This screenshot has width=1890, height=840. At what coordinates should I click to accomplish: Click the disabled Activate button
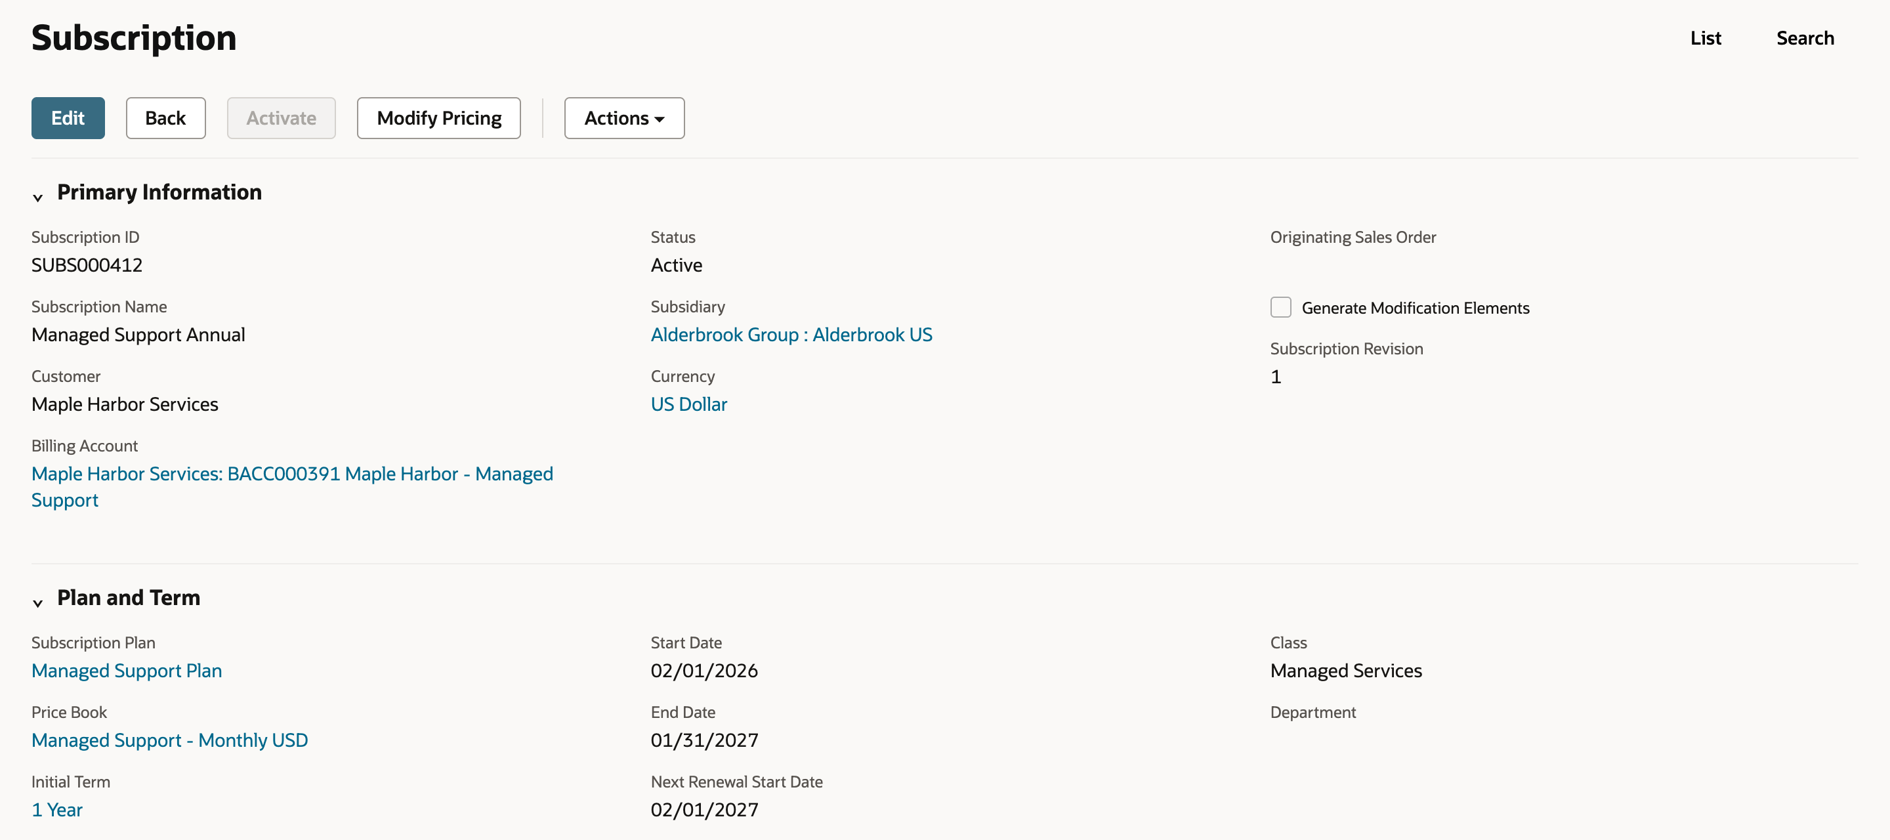click(281, 118)
